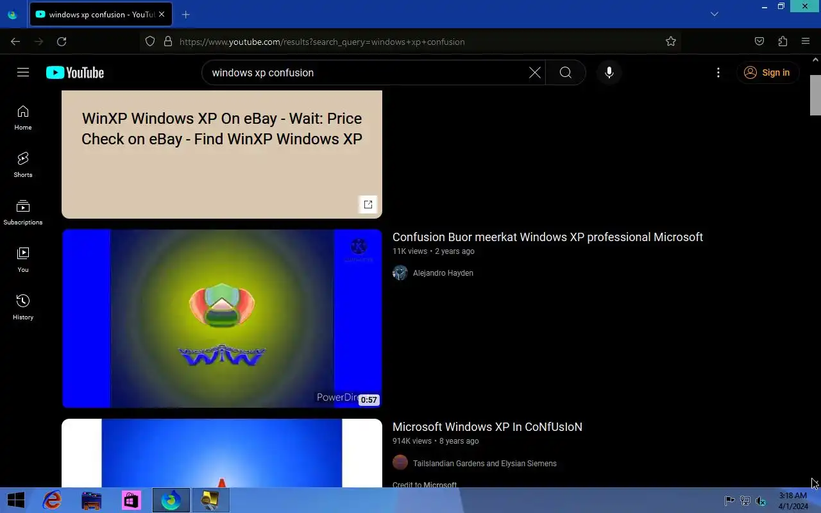Launch Internet Explorer from the taskbar
Viewport: 821px width, 513px height.
click(x=52, y=500)
